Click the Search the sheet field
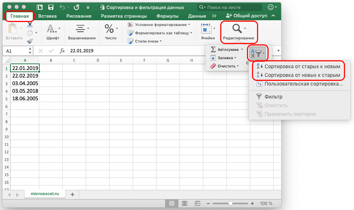The image size is (354, 210). pyautogui.click(x=230, y=7)
